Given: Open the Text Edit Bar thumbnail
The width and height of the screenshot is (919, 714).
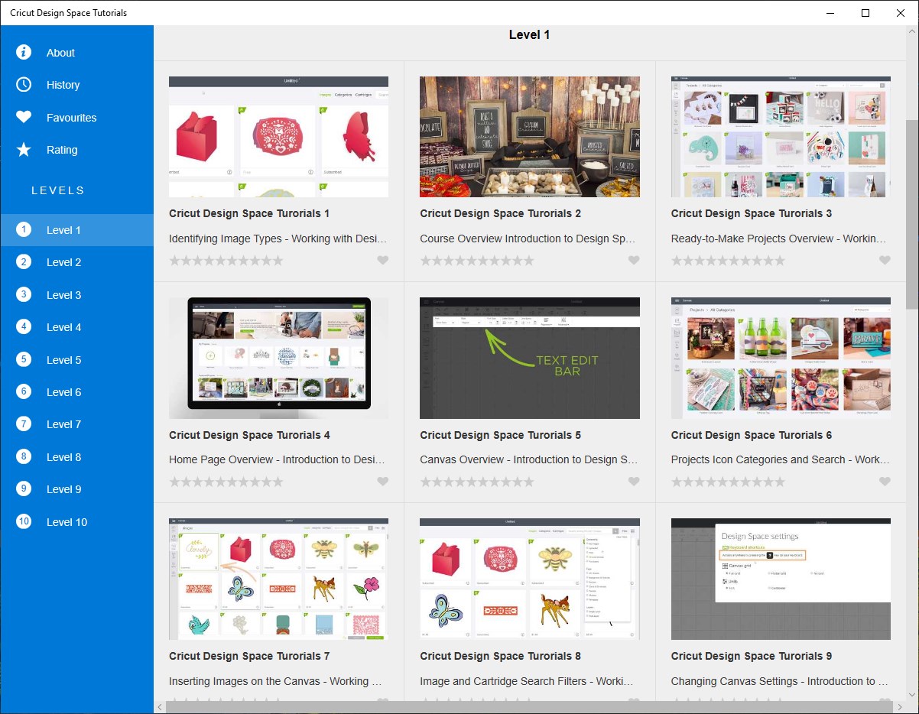Looking at the screenshot, I should (x=530, y=358).
